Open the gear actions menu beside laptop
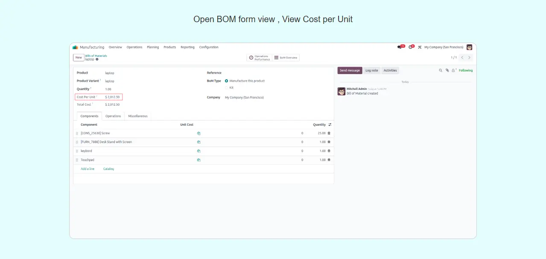This screenshot has height=259, width=546. 97,59
